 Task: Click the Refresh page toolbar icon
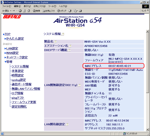pos(24,11)
